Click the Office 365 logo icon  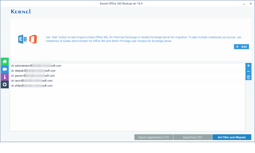(33, 39)
